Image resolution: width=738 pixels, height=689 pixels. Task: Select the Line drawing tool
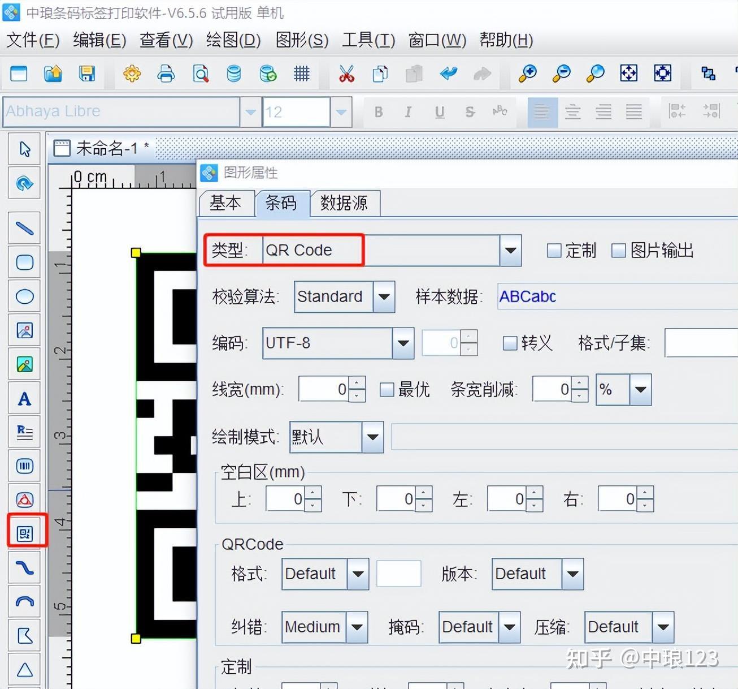coord(24,228)
